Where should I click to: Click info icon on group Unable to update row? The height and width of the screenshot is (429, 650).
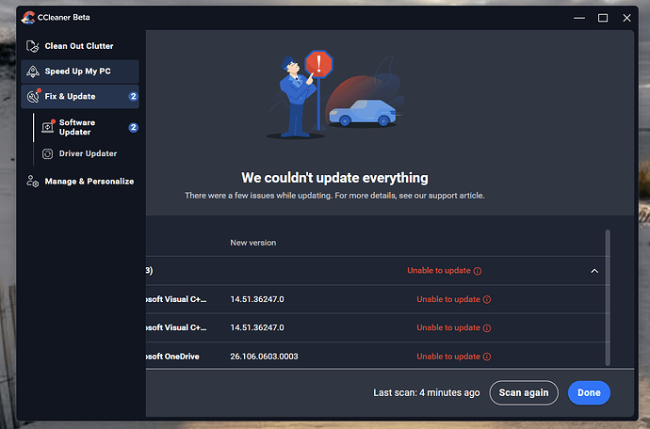coord(478,271)
